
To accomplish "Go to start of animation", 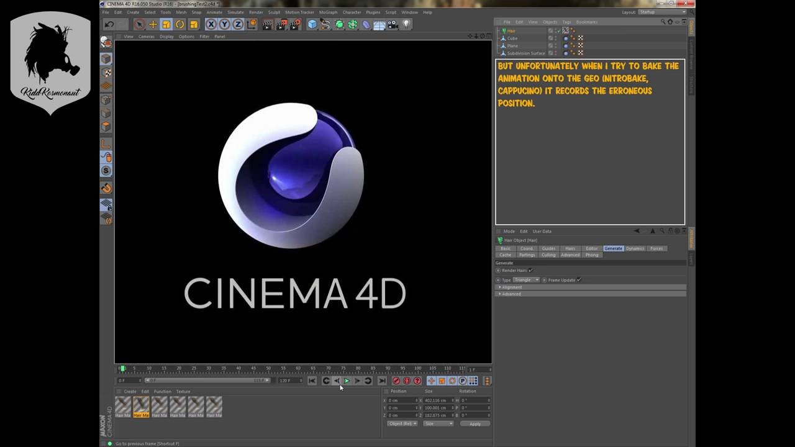I will point(312,381).
